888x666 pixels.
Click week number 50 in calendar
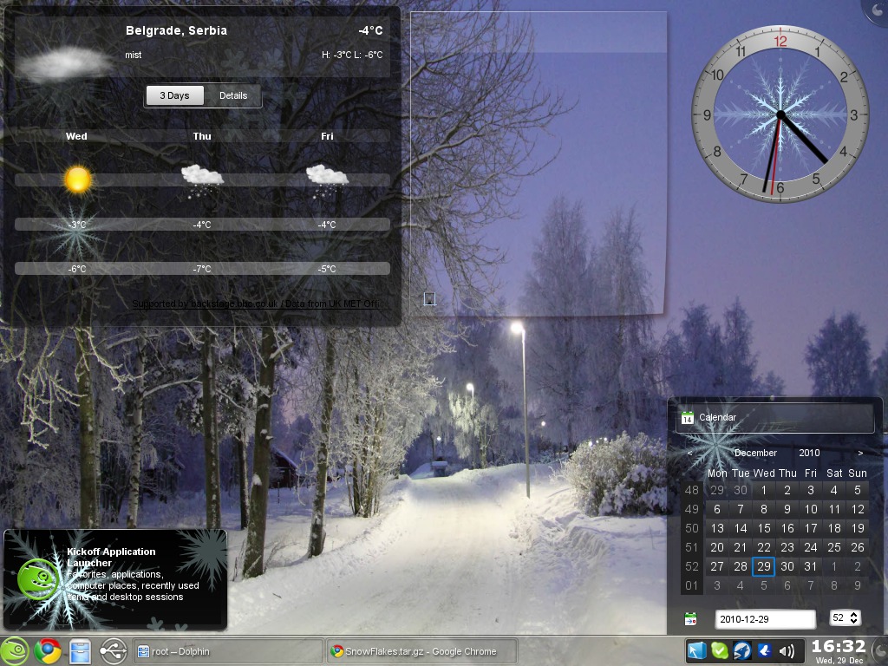pos(691,528)
